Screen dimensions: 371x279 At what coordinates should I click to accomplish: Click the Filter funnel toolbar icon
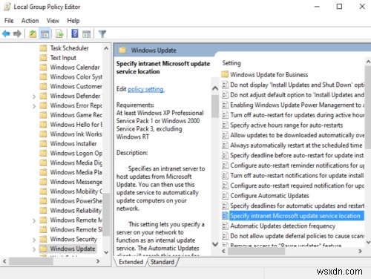click(102, 33)
